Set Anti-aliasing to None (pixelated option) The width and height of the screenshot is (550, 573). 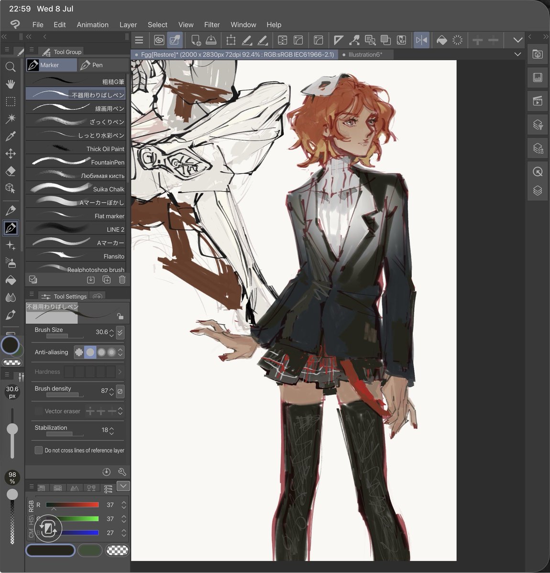tap(79, 352)
